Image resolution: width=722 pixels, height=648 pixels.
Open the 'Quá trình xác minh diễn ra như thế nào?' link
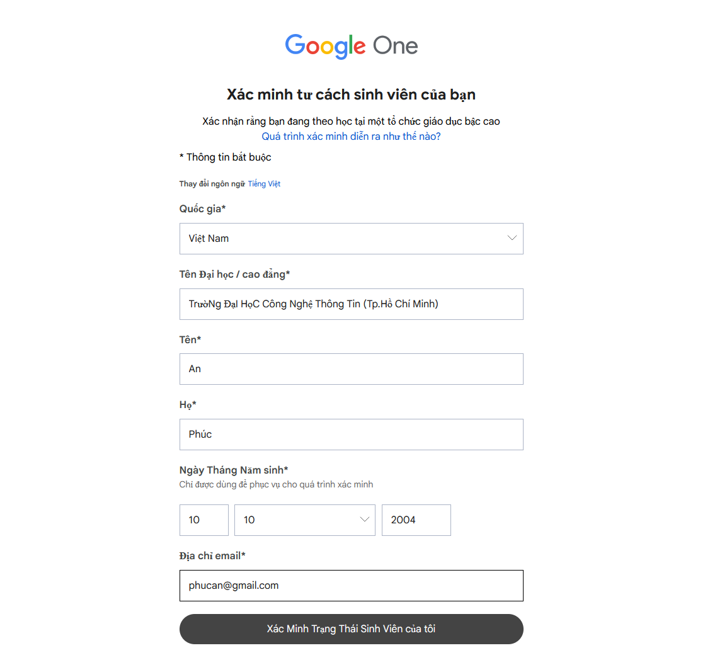pyautogui.click(x=351, y=136)
